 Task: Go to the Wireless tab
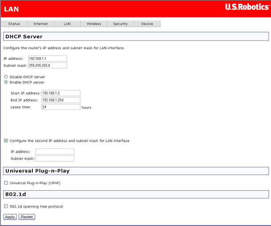(94, 23)
